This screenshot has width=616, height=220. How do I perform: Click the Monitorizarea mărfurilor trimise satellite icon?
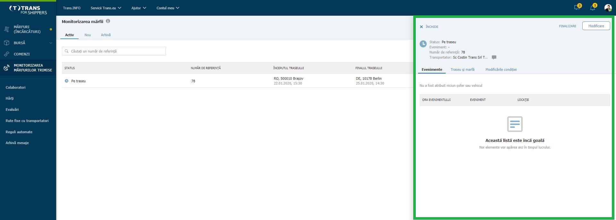click(x=6, y=68)
